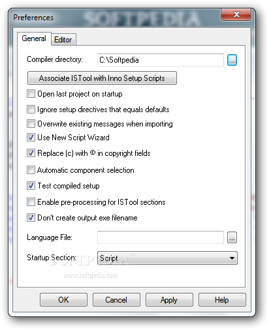Viewport: 269px width, 330px height.
Task: Check Overwrite existing messages when importing
Action: (x=31, y=124)
